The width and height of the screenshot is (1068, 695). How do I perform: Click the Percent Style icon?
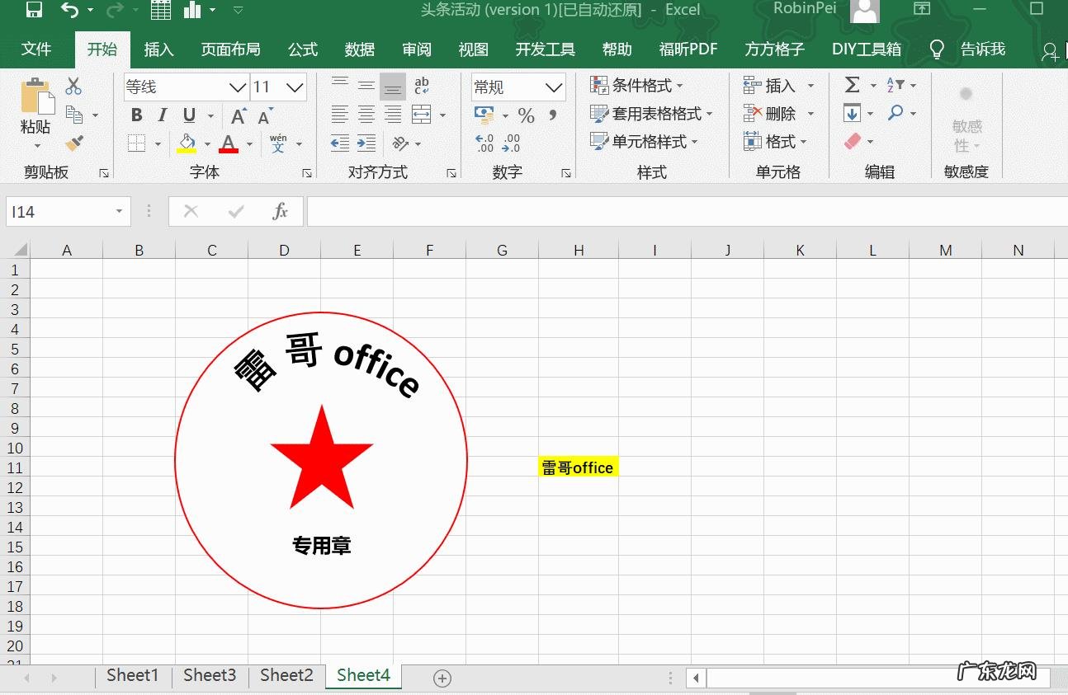pos(526,116)
